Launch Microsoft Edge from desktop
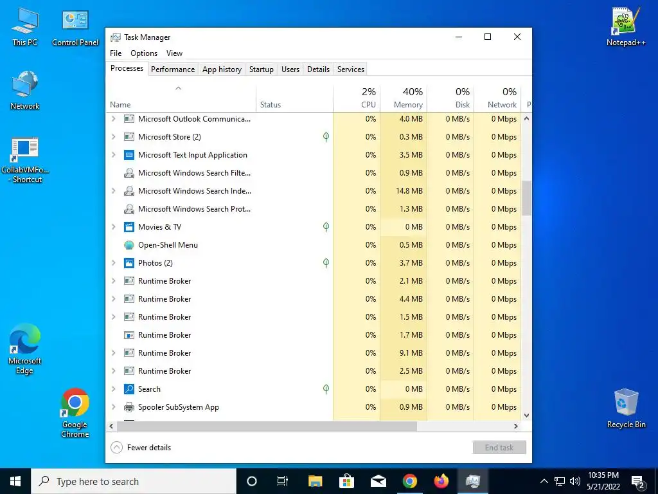658x494 pixels. pyautogui.click(x=25, y=349)
